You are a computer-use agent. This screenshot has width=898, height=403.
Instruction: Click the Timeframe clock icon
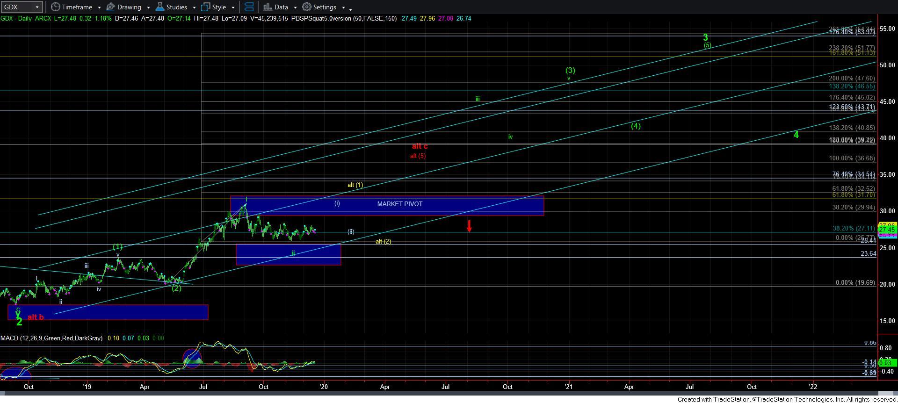pyautogui.click(x=56, y=7)
